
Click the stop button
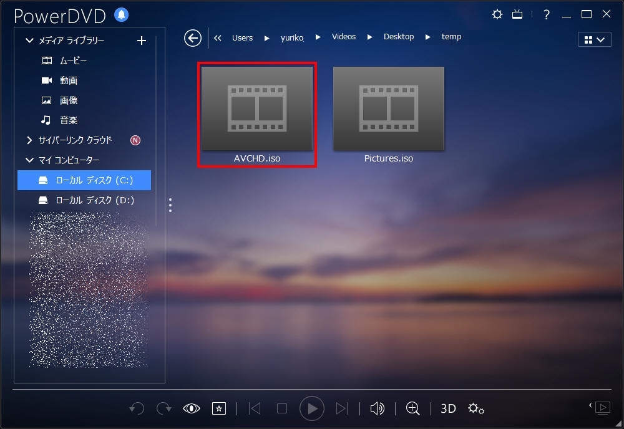282,408
